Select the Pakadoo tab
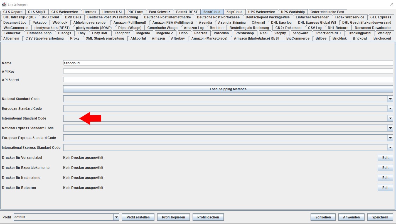The image size is (396, 224). [x=40, y=23]
